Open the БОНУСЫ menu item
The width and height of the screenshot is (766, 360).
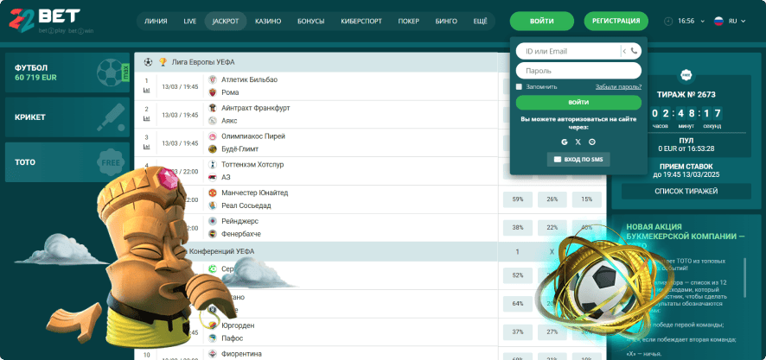[310, 22]
